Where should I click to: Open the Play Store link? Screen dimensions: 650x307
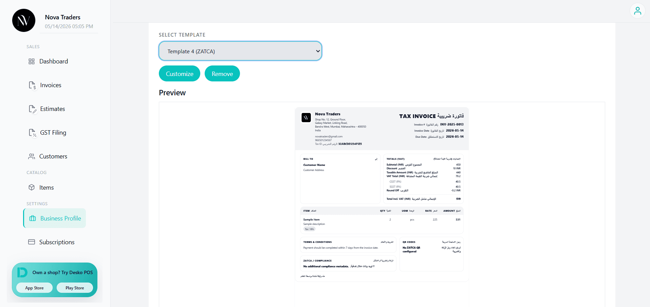pos(75,288)
